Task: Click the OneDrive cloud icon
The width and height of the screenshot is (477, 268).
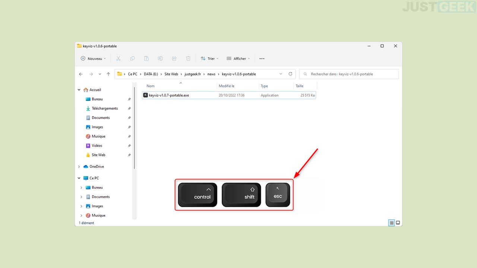Action: (86, 166)
